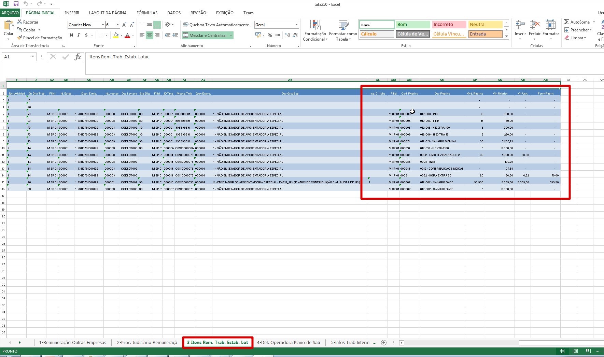Open the fill color dropdown arrow
This screenshot has height=357, width=604.
tap(121, 35)
